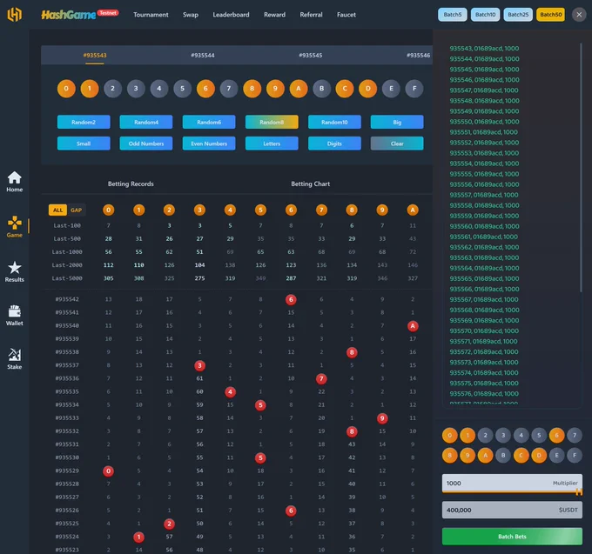The height and width of the screenshot is (554, 592).
Task: Toggle number ball 3 in main selector
Action: coord(136,89)
